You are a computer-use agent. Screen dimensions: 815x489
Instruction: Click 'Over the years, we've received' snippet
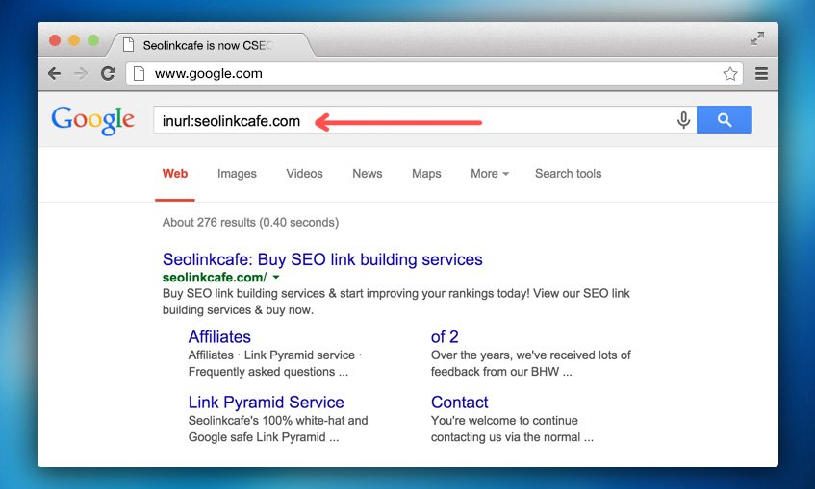pos(531,363)
